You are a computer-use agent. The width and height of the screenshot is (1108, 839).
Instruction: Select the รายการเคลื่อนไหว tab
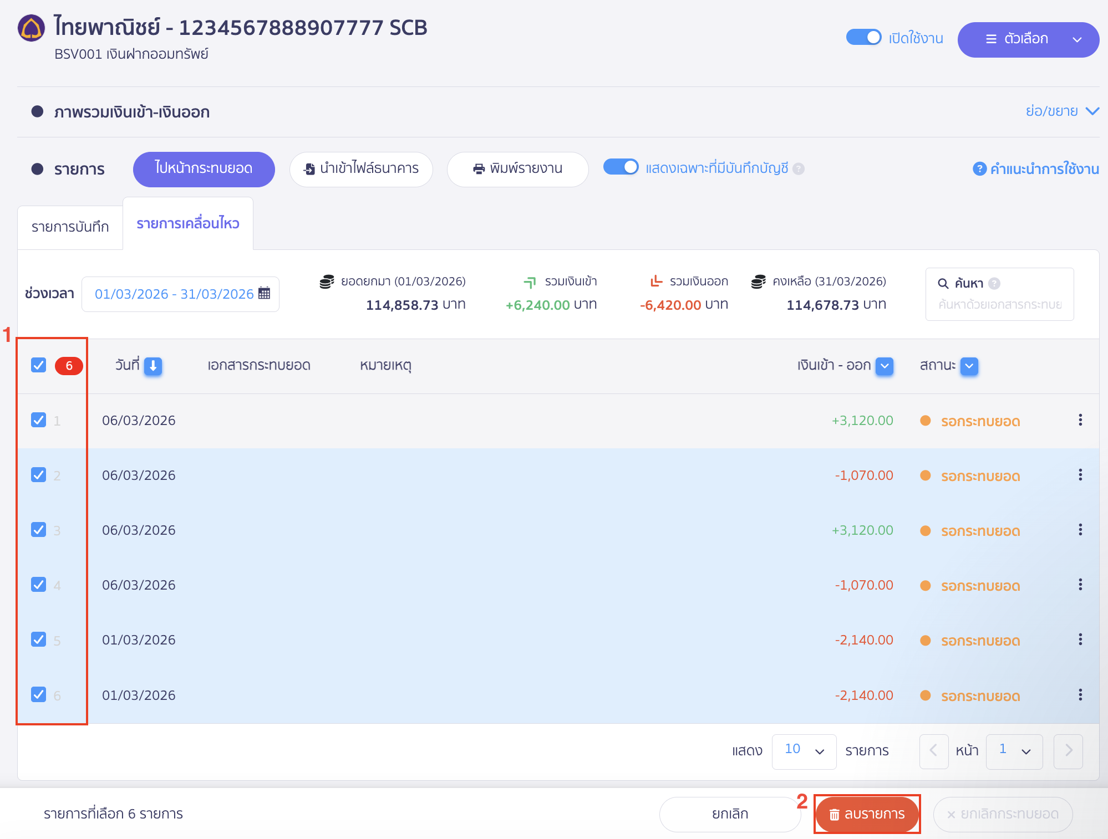187,223
